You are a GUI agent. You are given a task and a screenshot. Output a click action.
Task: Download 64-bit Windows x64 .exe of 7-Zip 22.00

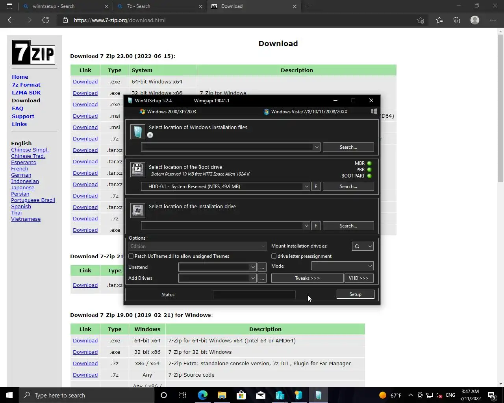coord(85,81)
